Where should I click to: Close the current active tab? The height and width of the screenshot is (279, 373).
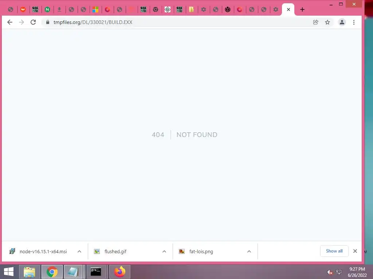point(288,9)
